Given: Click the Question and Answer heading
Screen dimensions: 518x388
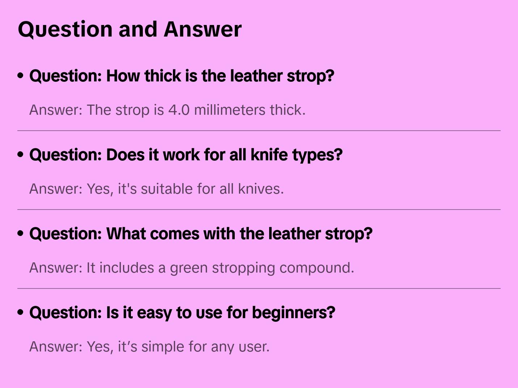Looking at the screenshot, I should [x=129, y=29].
